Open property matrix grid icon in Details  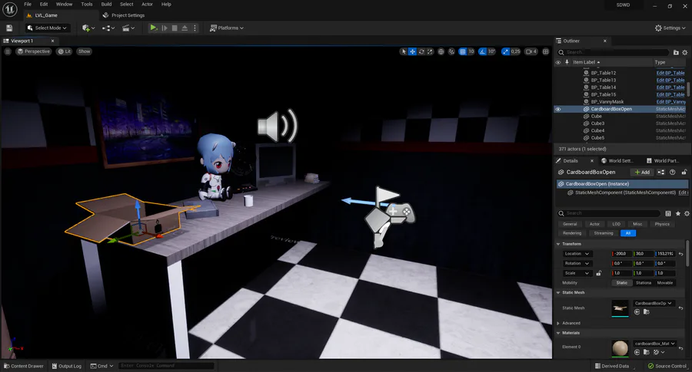pyautogui.click(x=668, y=213)
